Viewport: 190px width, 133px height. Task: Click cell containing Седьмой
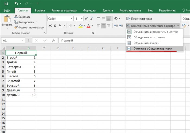(x=13, y=81)
